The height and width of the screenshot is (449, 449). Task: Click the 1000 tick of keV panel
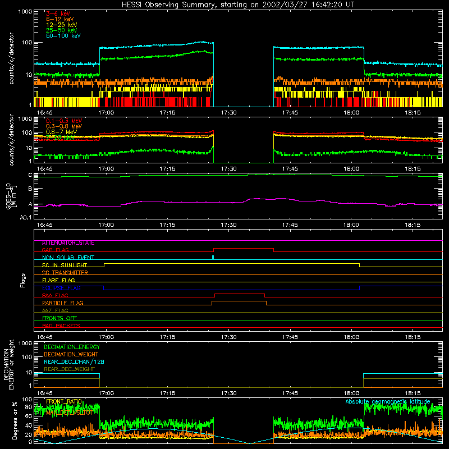coord(25,12)
